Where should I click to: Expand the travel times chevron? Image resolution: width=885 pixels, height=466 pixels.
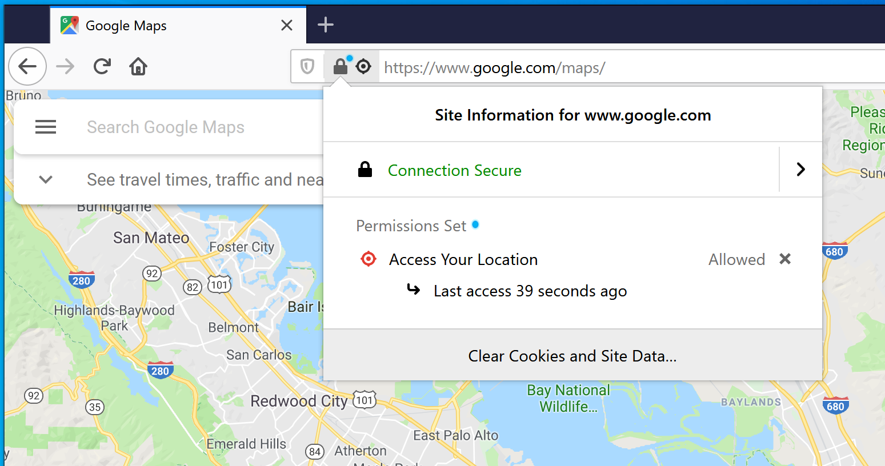[46, 179]
